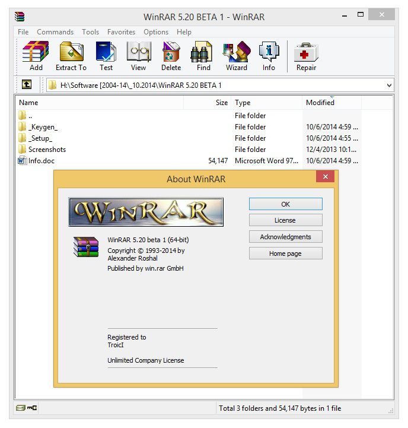Maximize the WinRAR window
The height and width of the screenshot is (428, 408).
click(361, 15)
